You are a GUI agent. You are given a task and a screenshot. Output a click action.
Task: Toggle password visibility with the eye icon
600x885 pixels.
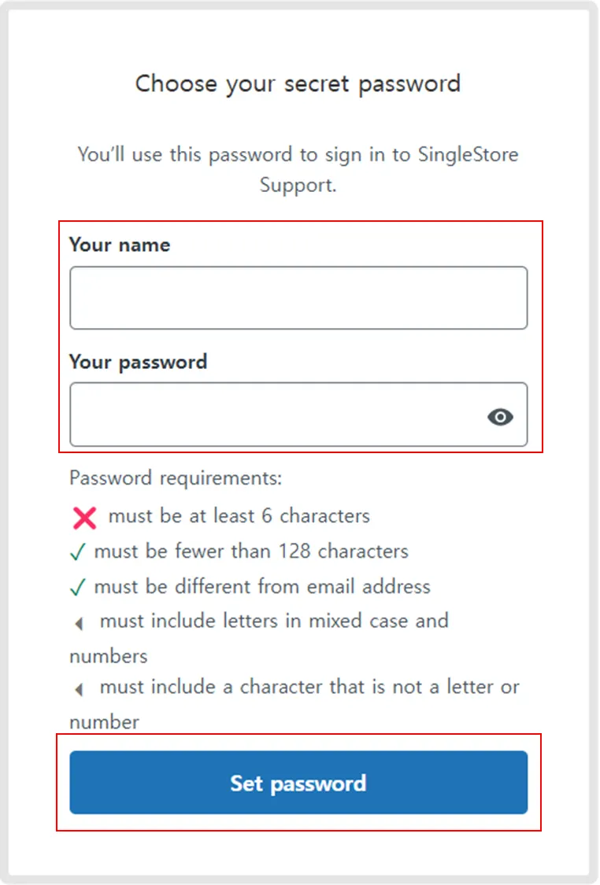coord(500,417)
